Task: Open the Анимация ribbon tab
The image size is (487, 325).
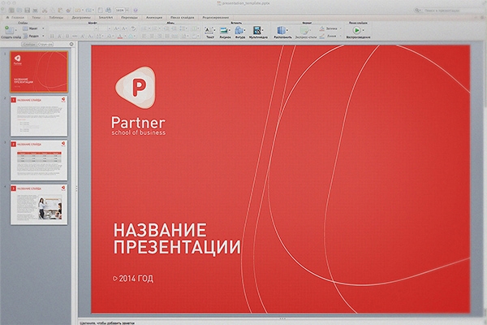Action: [154, 17]
